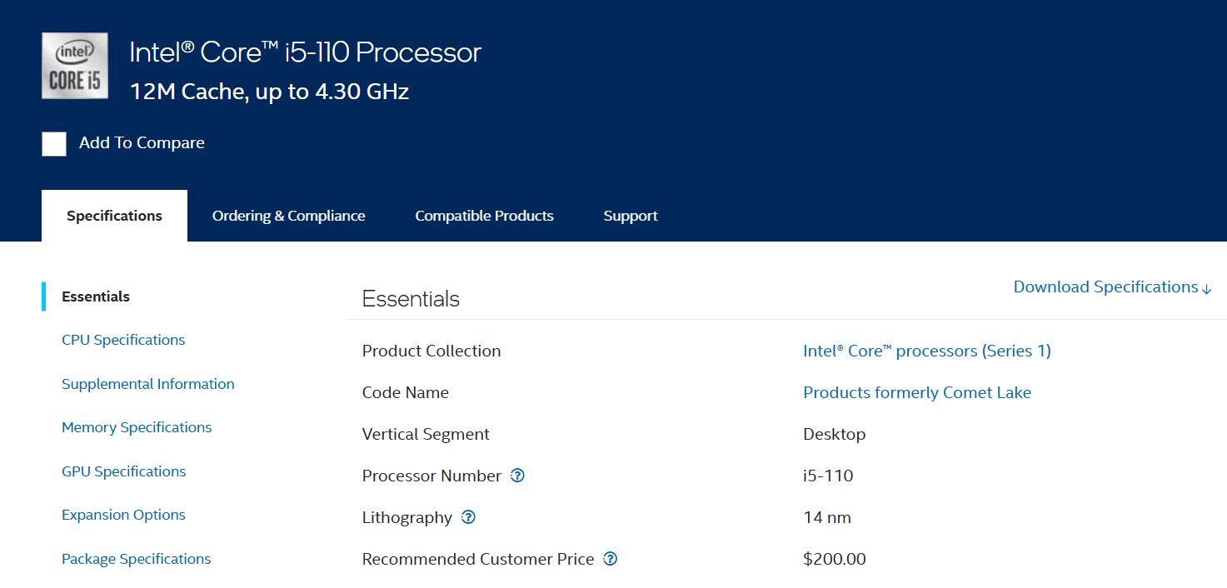Screen dimensions: 1227x588
Task: Open the Compatible Products tab
Action: coord(484,215)
